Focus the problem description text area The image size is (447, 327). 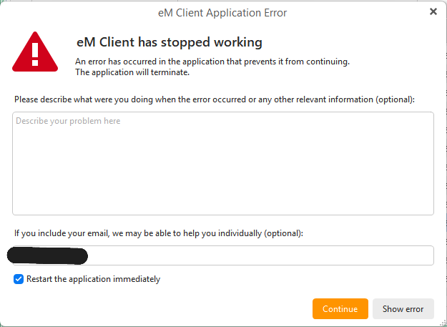pos(223,163)
